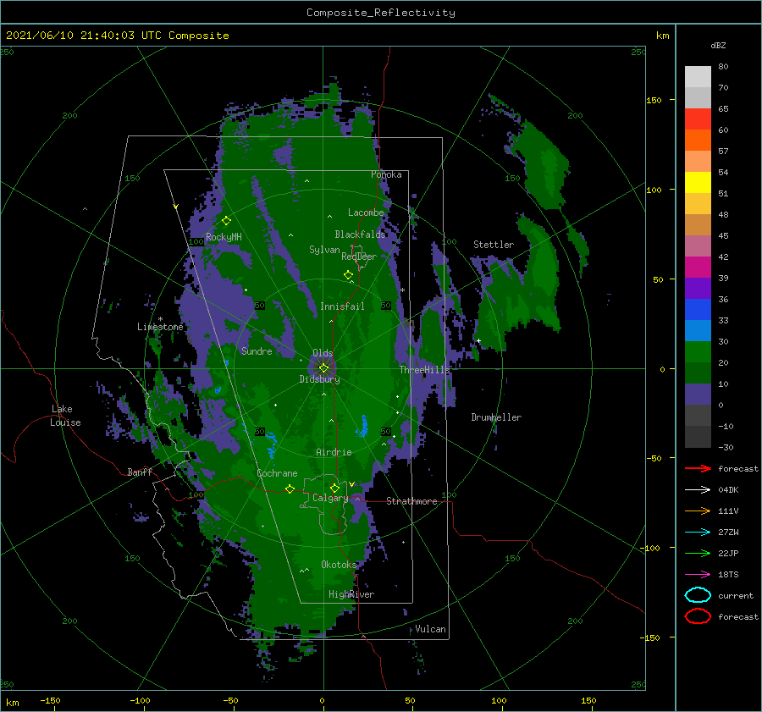Screen dimensions: 762x712
Task: Click the ThreeHills town label
Action: coord(424,370)
